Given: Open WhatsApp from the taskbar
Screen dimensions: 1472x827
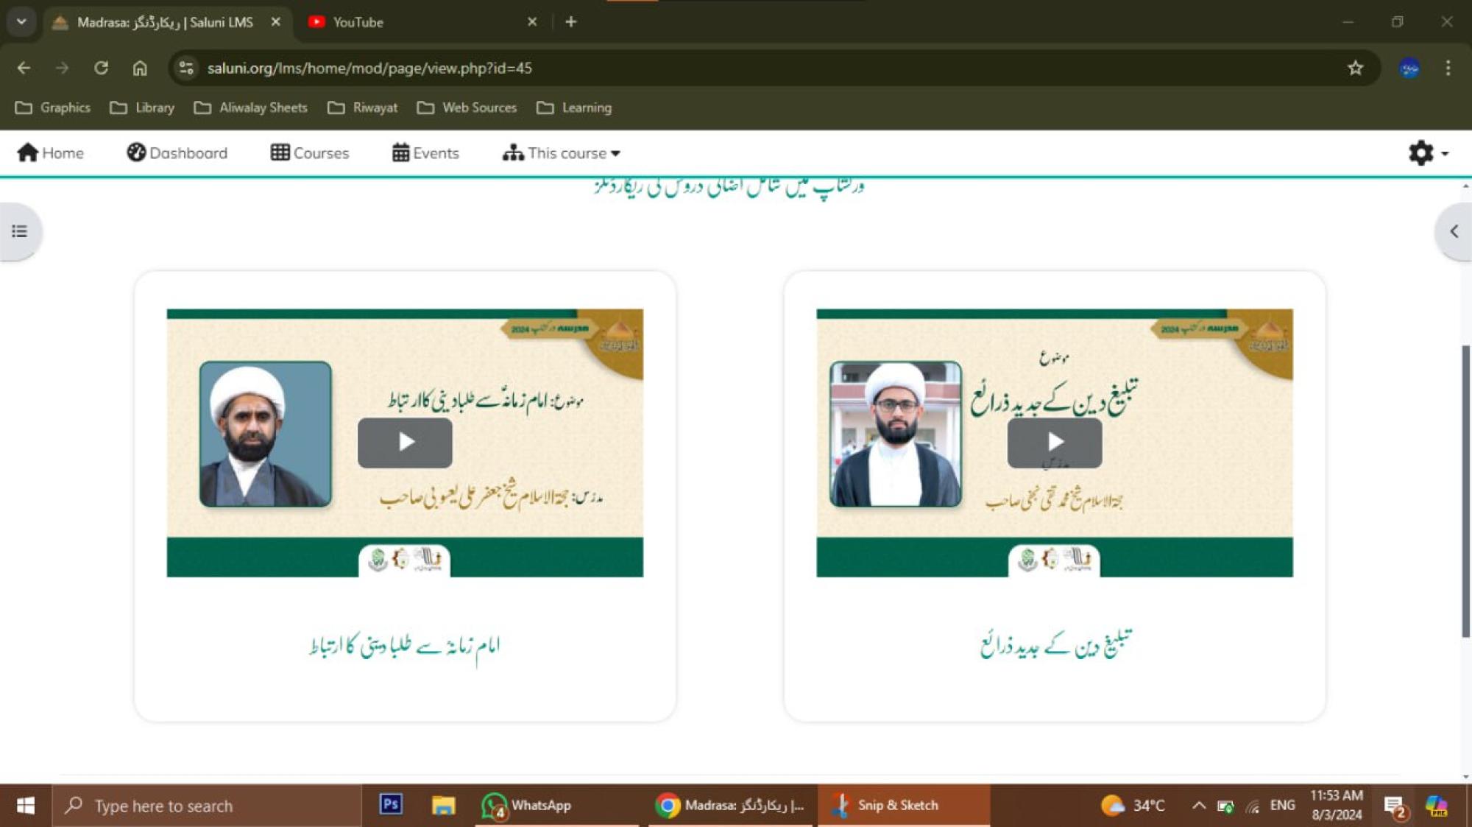Looking at the screenshot, I should click(x=526, y=805).
